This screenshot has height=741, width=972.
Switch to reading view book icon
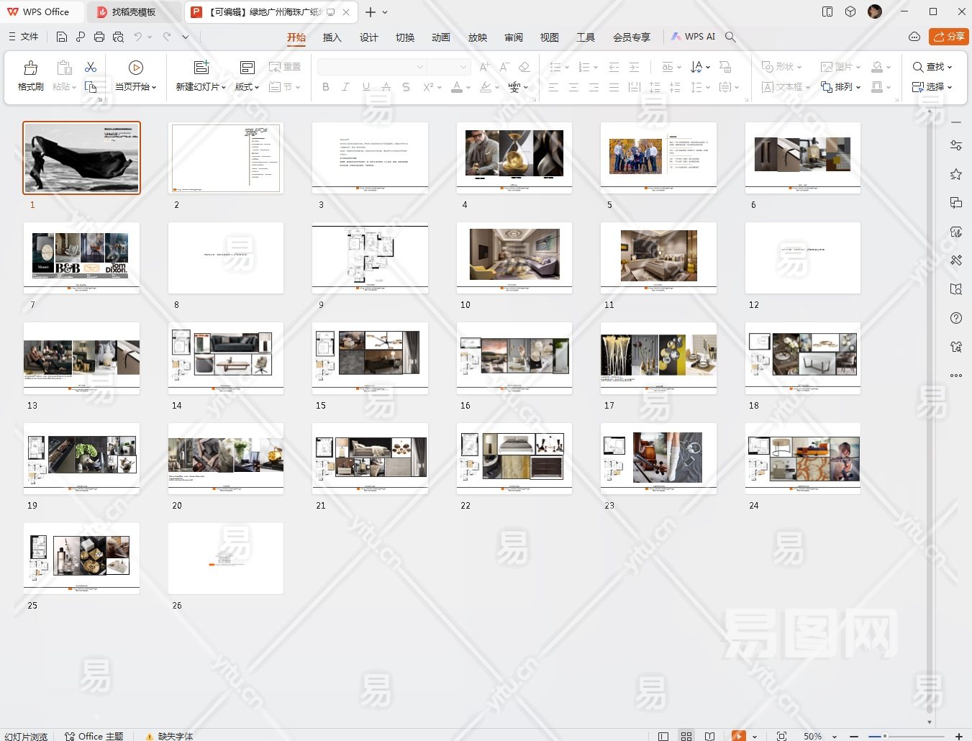[x=709, y=736]
